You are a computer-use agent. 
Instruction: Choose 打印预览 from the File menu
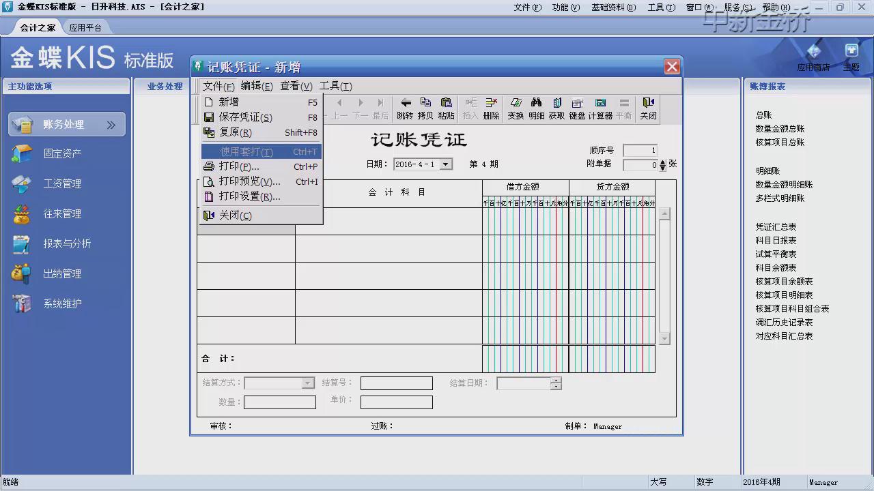260,181
